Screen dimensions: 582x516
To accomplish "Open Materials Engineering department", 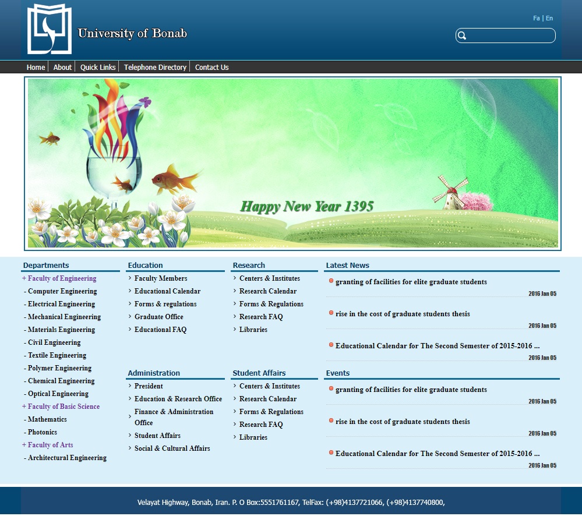I will tap(61, 330).
